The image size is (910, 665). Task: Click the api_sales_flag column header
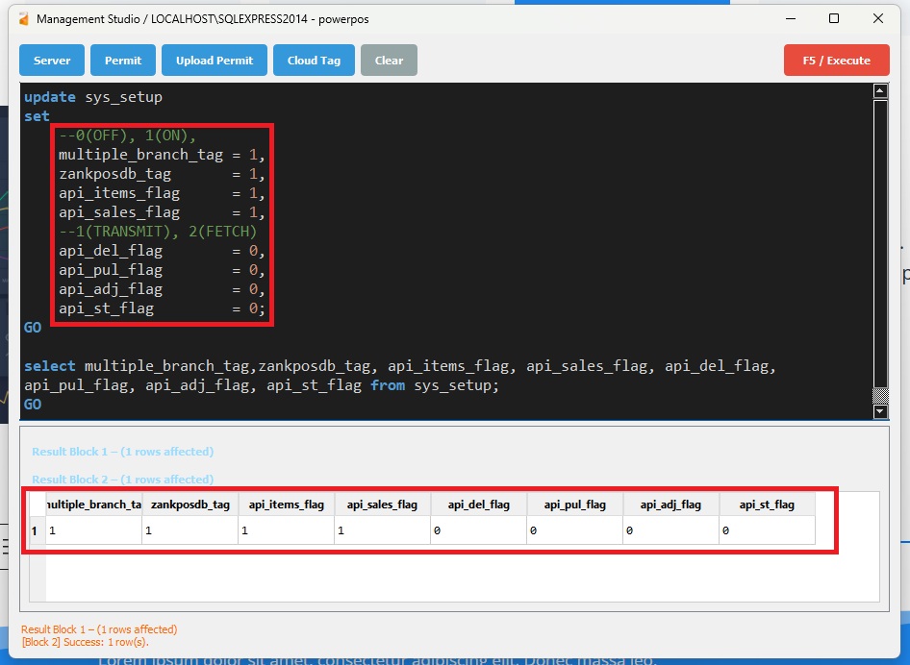click(382, 505)
